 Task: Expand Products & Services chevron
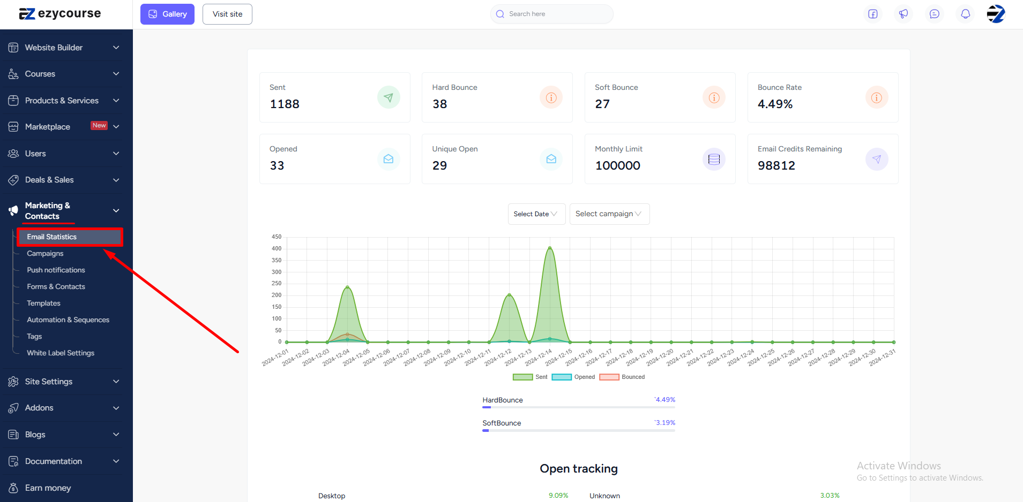pos(116,101)
